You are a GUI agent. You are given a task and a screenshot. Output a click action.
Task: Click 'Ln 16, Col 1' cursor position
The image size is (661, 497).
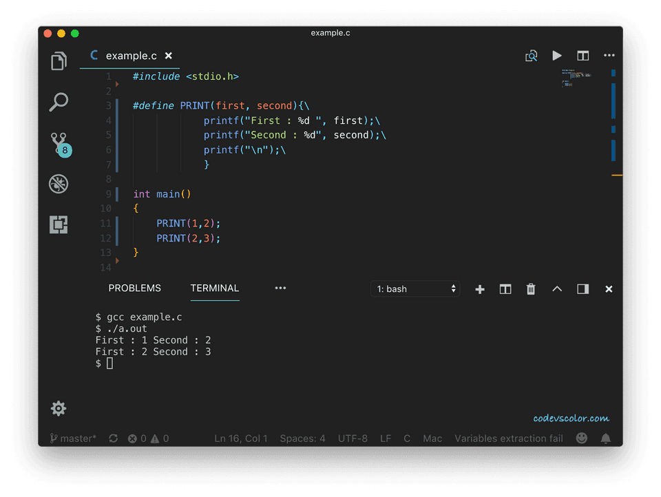241,438
